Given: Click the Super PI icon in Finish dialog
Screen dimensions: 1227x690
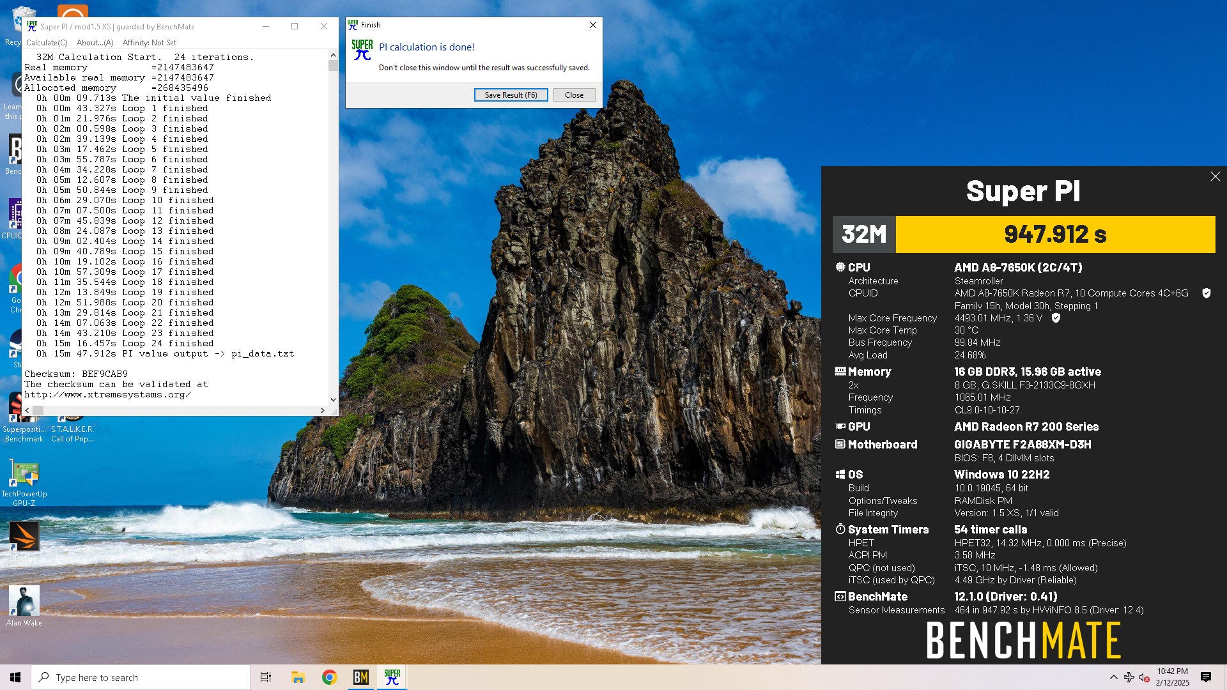Looking at the screenshot, I should pos(362,50).
